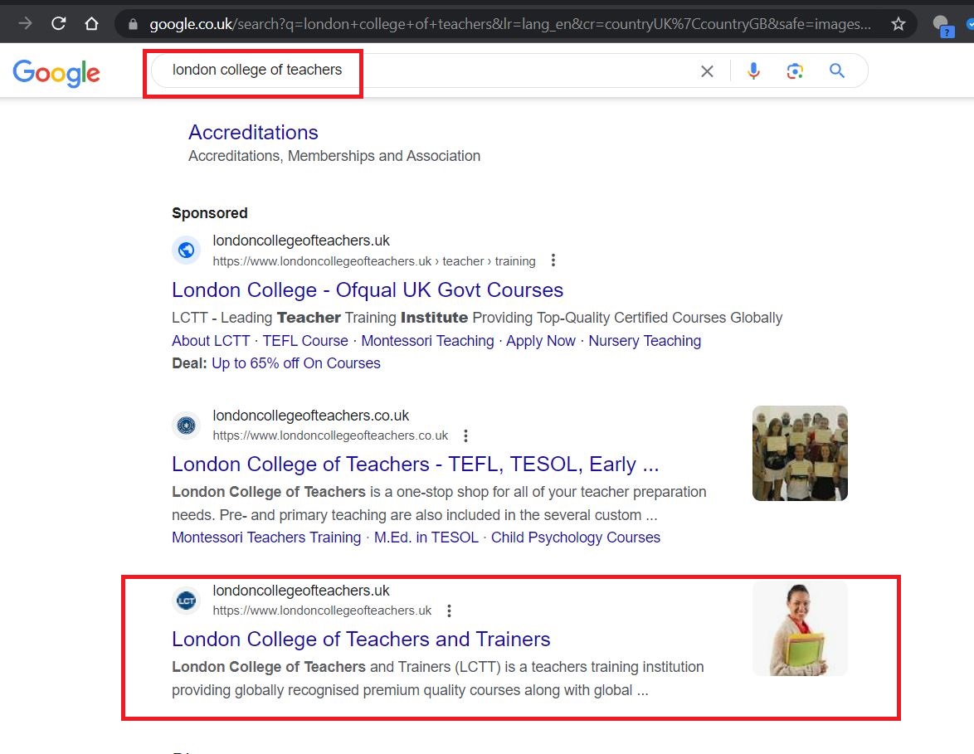974x754 pixels.
Task: Open options menu for the sponsored result
Action: tap(553, 261)
